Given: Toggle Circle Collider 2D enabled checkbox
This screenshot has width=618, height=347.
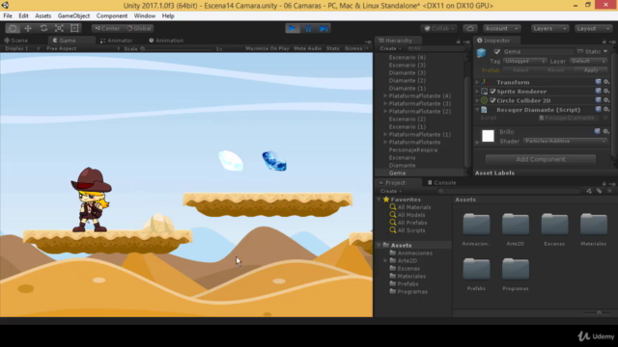Looking at the screenshot, I should (x=492, y=100).
